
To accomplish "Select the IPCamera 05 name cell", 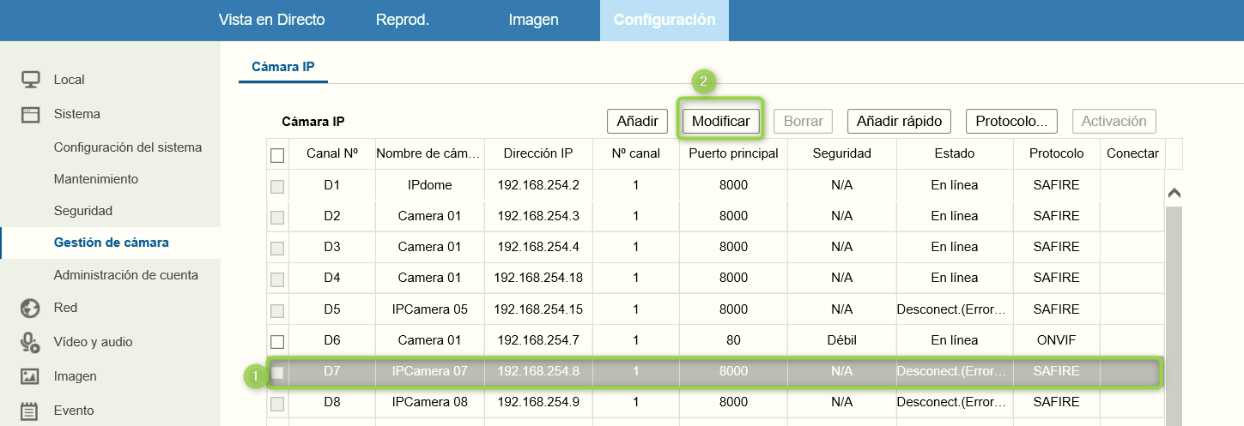I will coord(429,309).
